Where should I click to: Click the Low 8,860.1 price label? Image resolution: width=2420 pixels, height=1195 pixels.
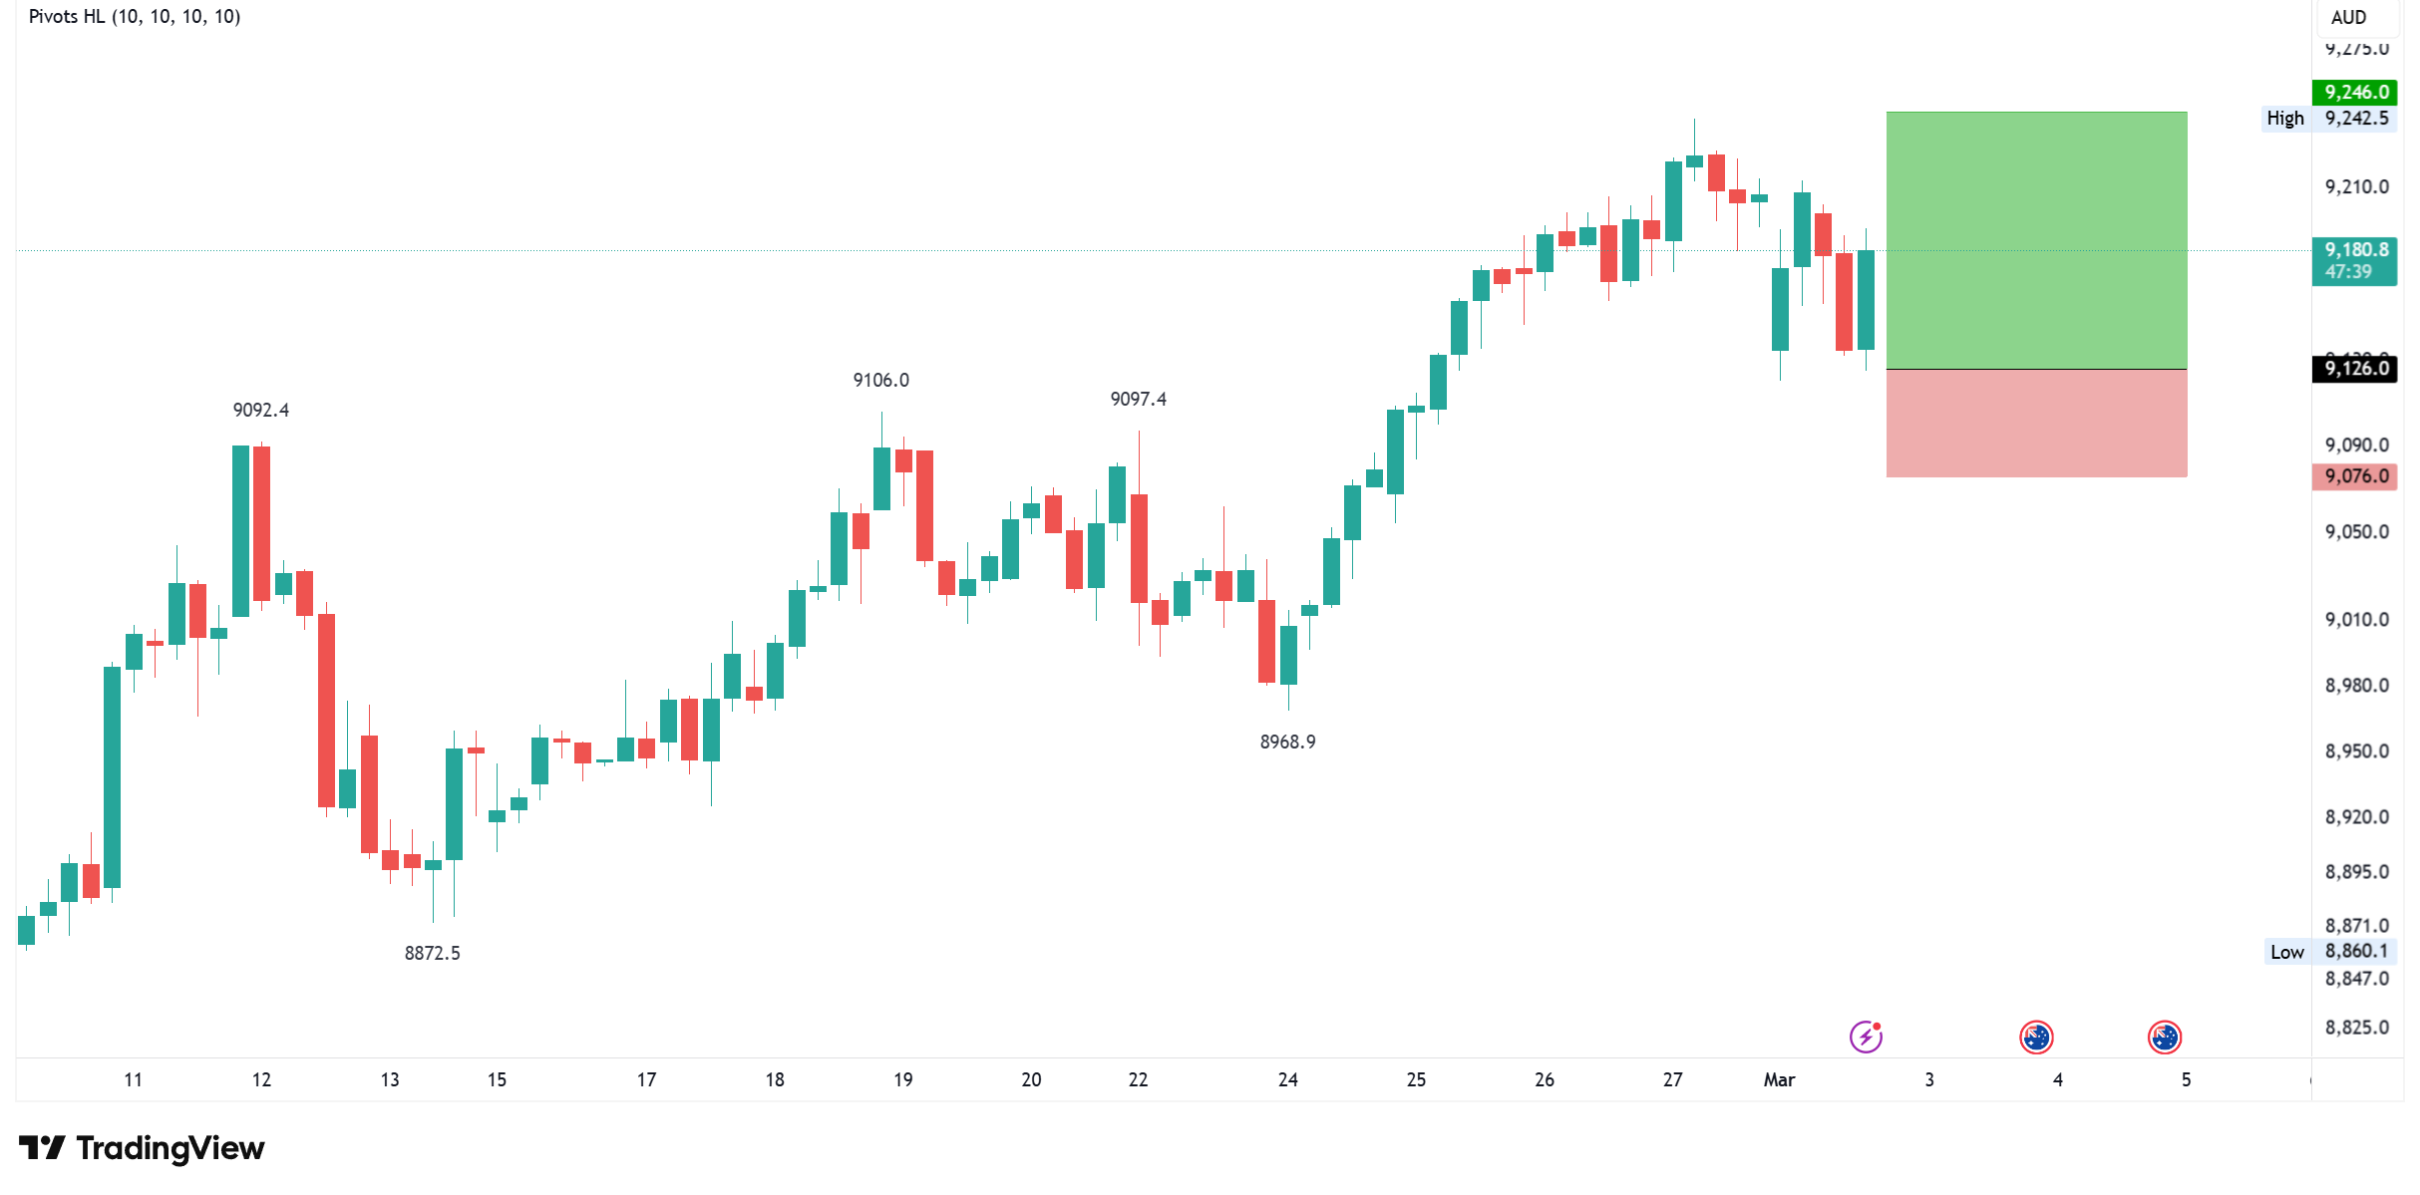click(x=2328, y=952)
